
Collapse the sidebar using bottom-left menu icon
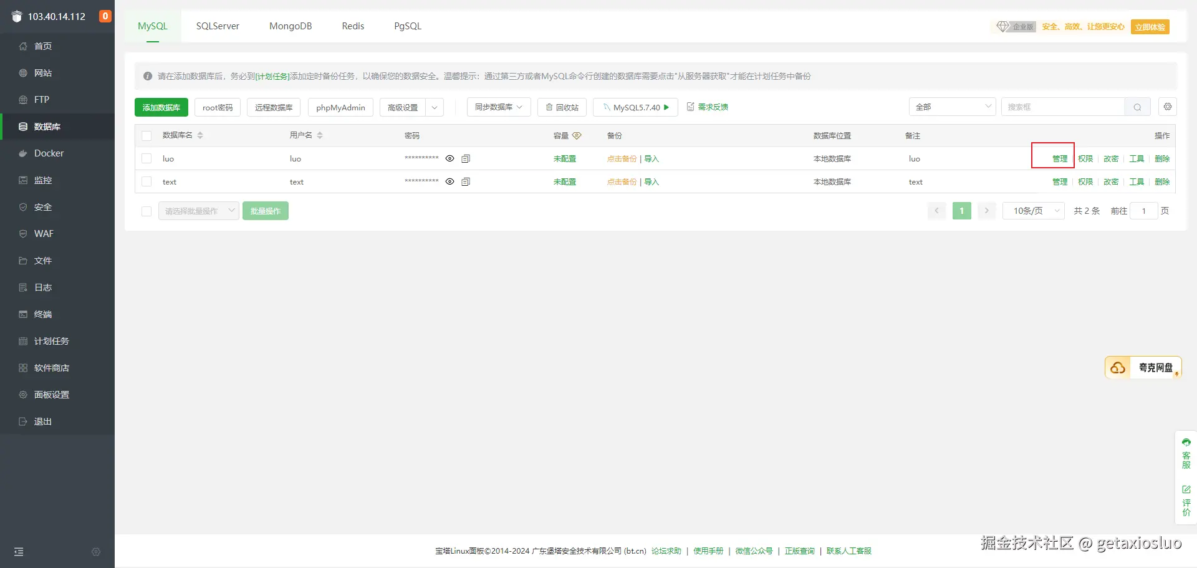click(19, 552)
